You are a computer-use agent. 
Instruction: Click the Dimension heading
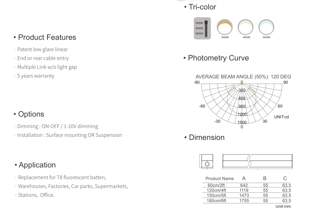207,138
